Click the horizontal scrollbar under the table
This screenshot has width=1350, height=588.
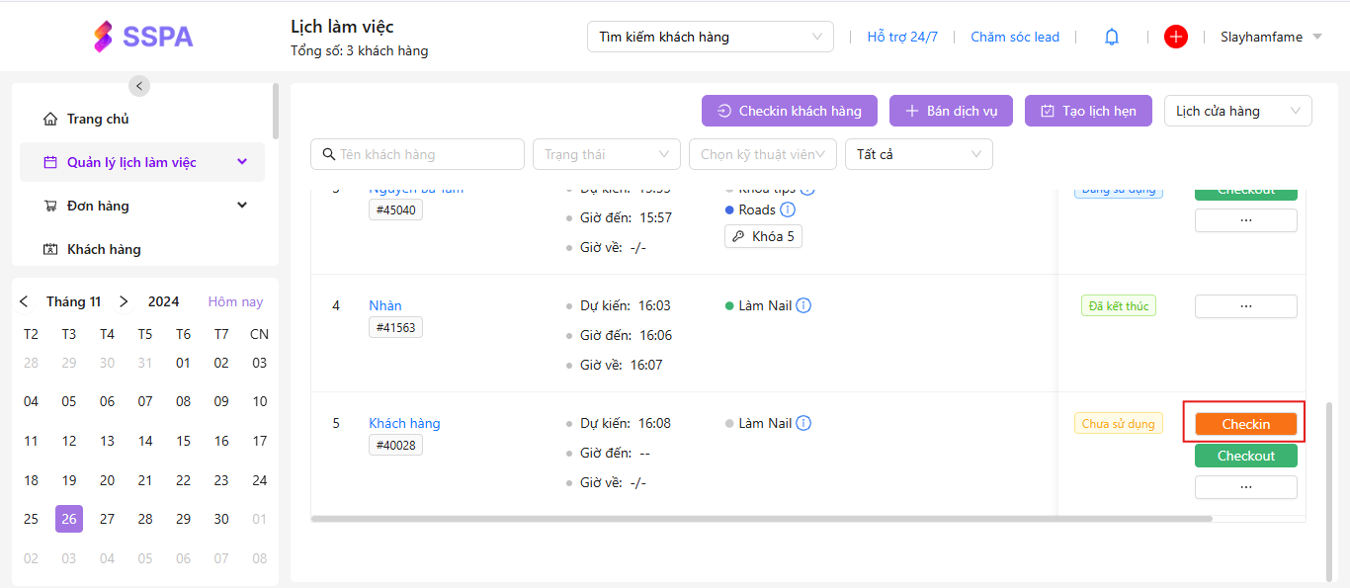point(762,518)
